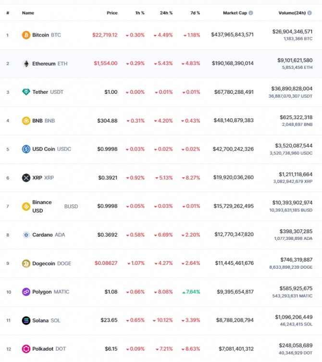322x362 pixels.
Task: Sort table by 7d % column header
Action: pyautogui.click(x=195, y=13)
